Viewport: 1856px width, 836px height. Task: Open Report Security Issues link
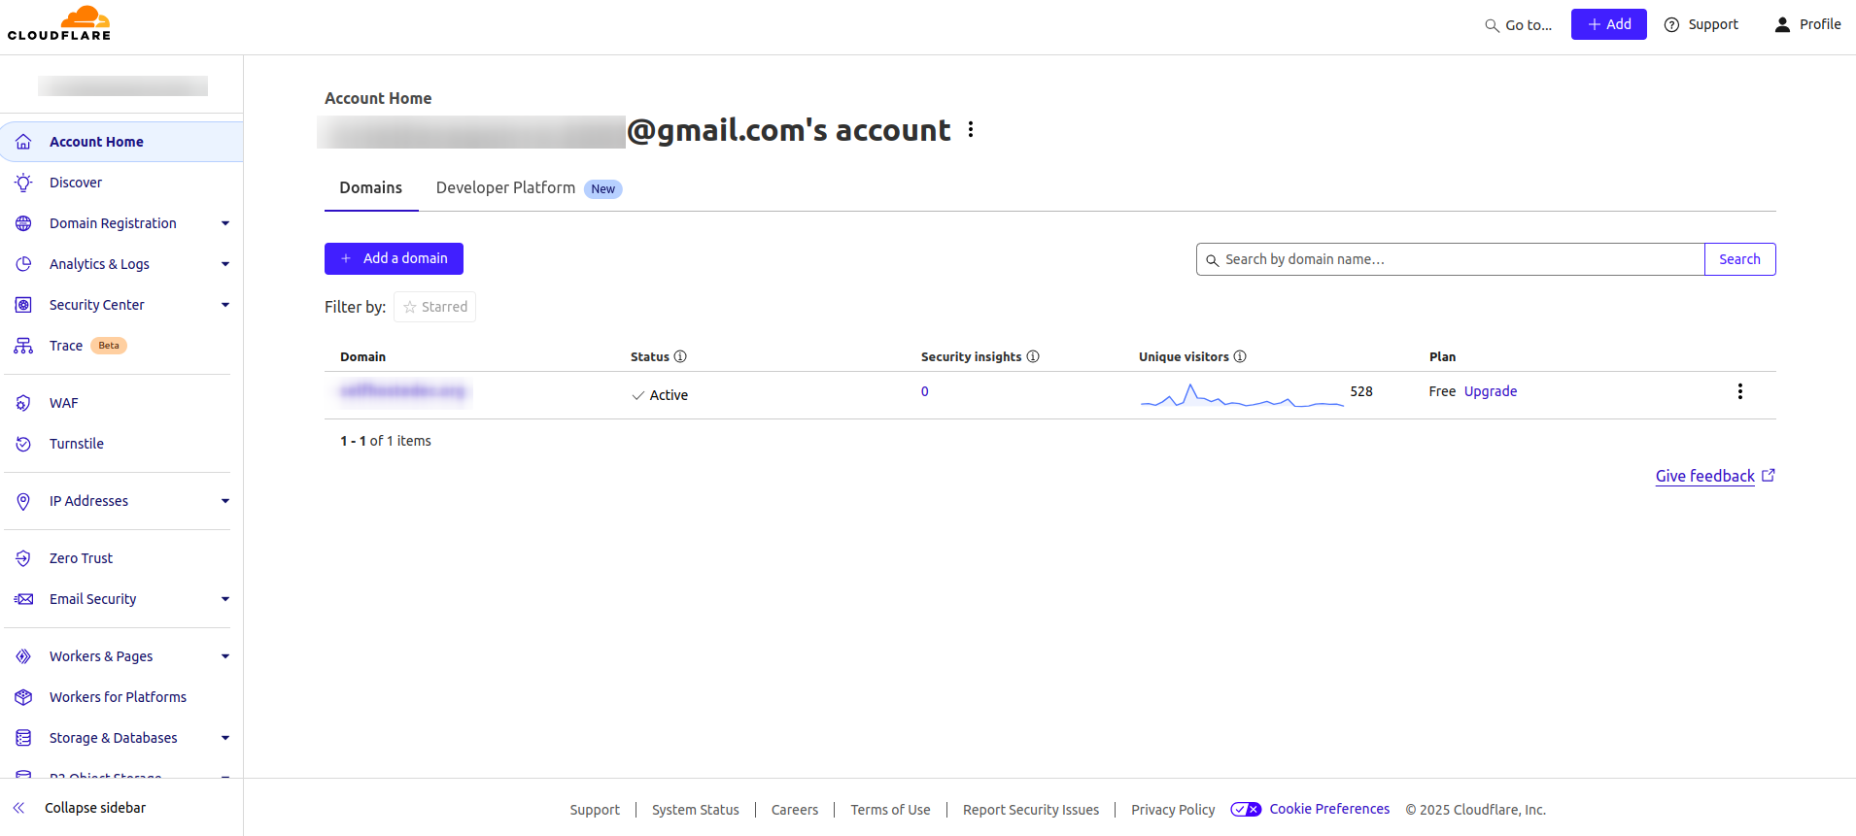tap(1031, 810)
